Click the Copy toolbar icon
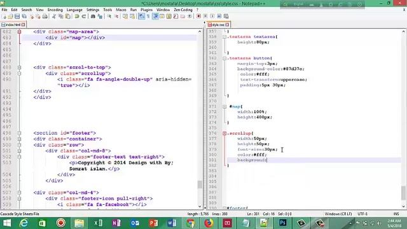 point(61,17)
